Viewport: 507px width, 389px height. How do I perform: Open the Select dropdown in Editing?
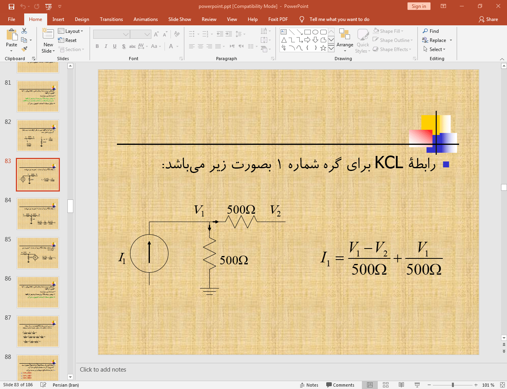(434, 49)
